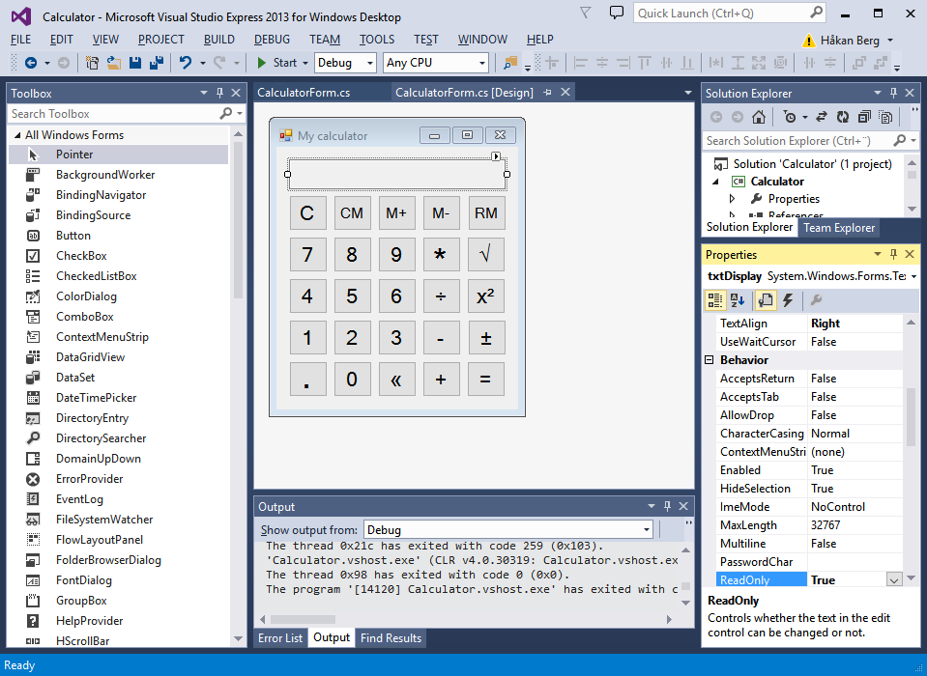Screen dimensions: 927x676
Task: Select the « backspace button on form
Action: (396, 379)
